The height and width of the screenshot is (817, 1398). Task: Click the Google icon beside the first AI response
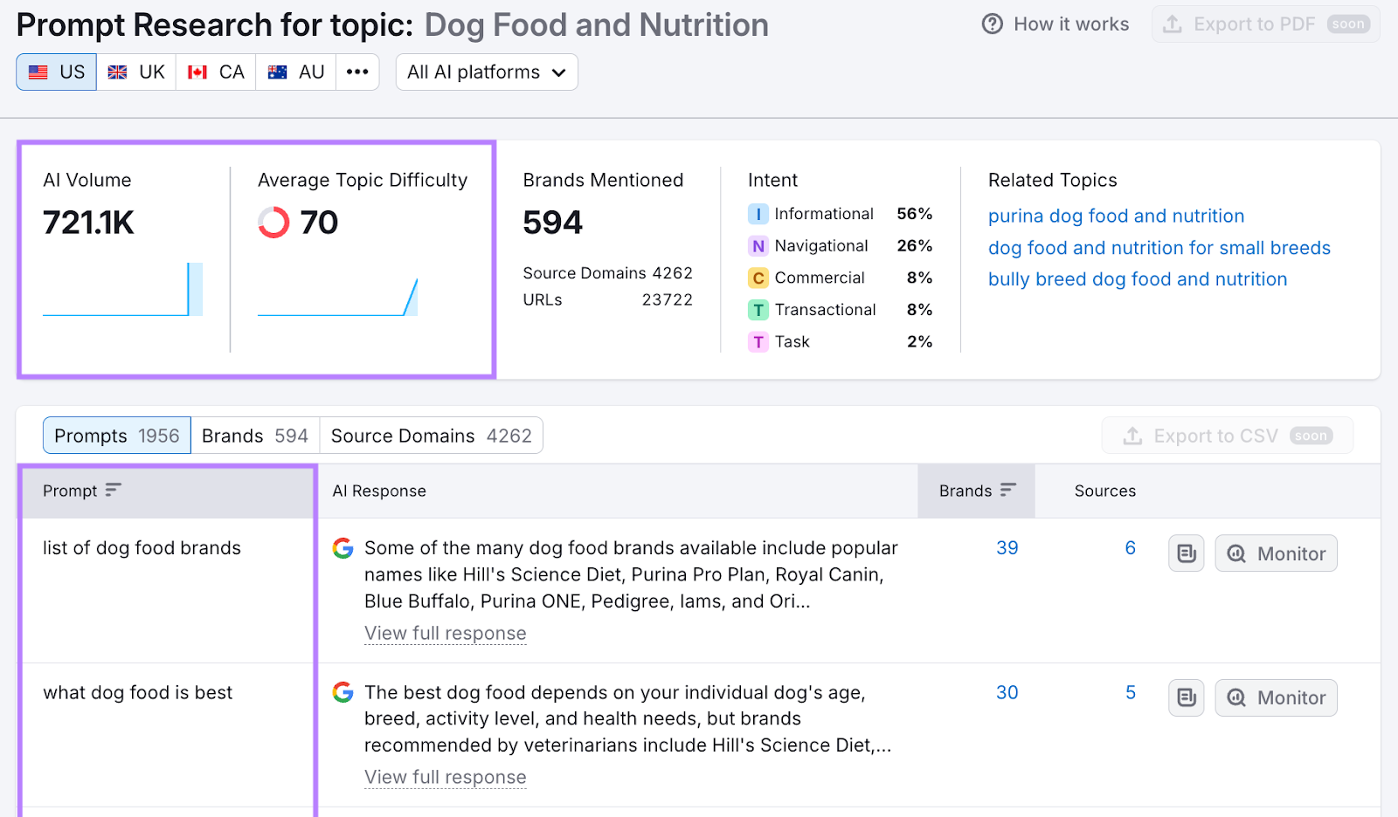point(343,548)
